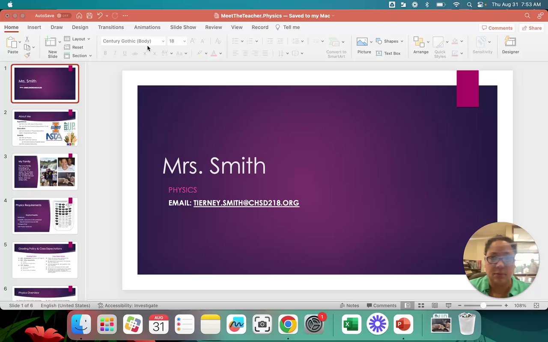
Task: Select the Animations tab
Action: click(147, 27)
